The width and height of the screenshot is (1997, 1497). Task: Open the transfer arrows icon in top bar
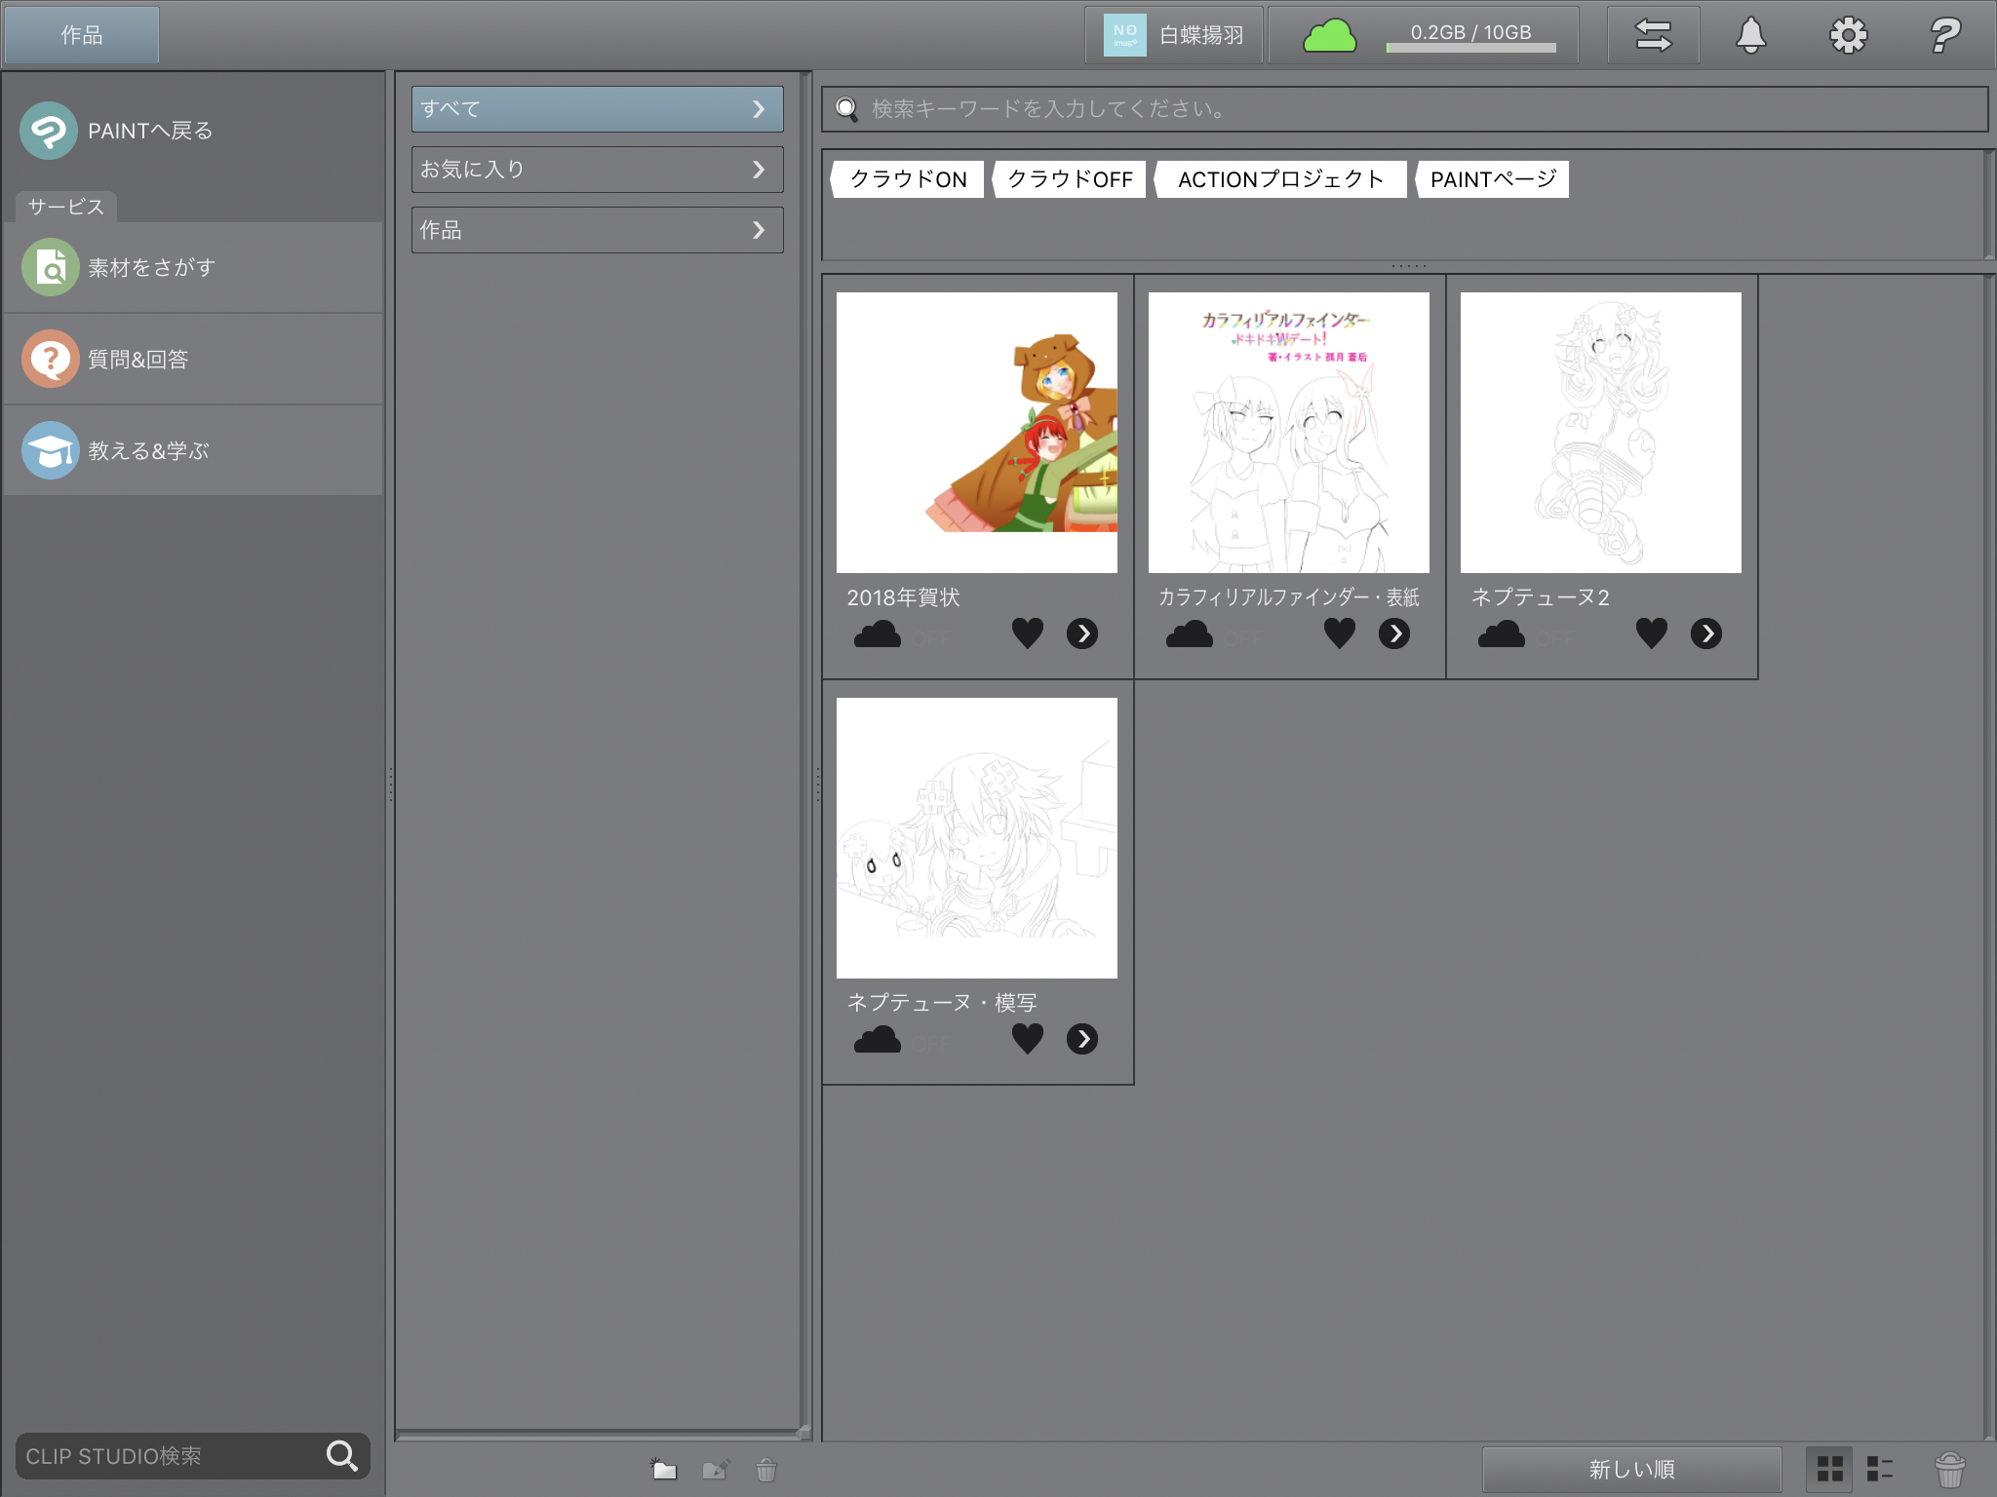point(1653,36)
